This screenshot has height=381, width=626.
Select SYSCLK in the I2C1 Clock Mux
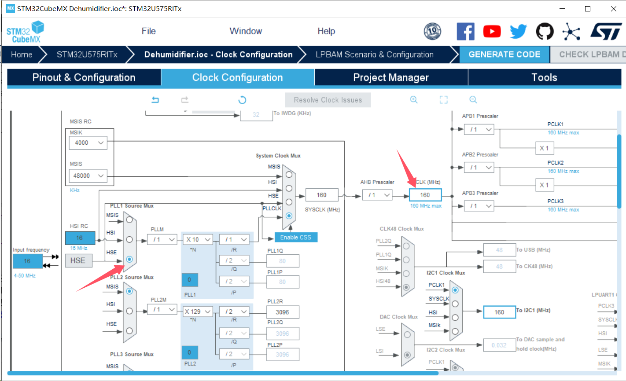[455, 304]
